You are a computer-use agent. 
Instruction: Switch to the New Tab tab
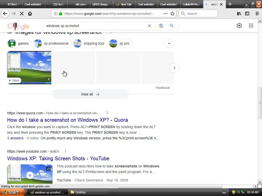click(124, 4)
